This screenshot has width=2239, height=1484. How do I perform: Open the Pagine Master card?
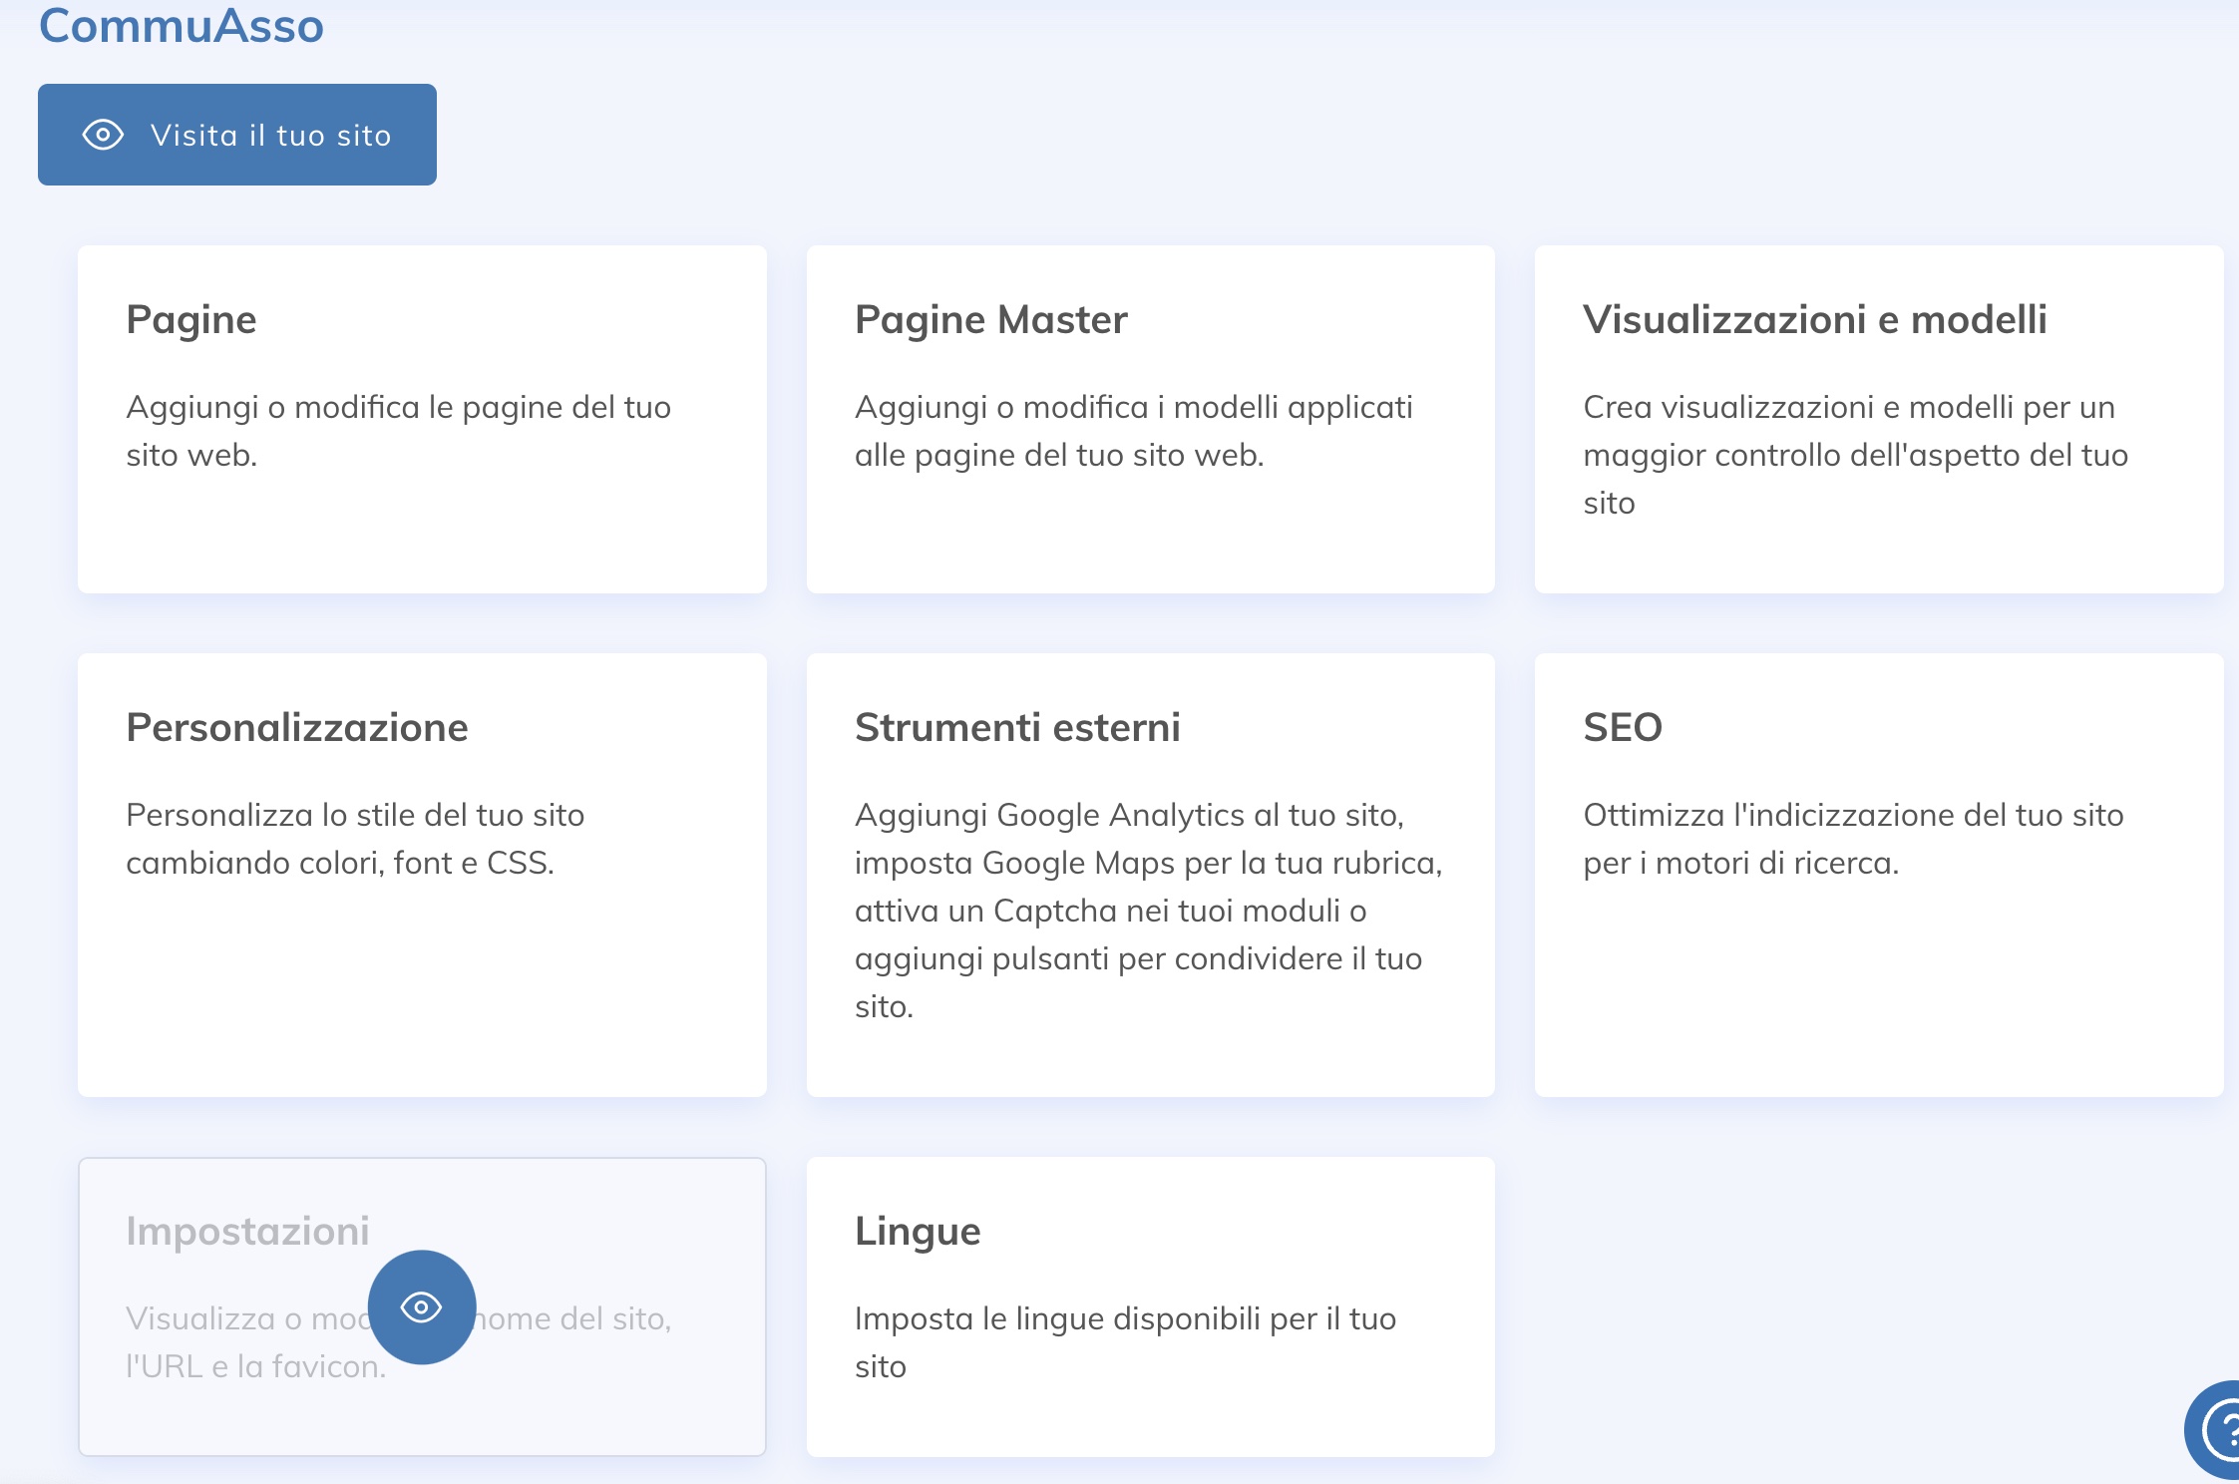click(1150, 419)
